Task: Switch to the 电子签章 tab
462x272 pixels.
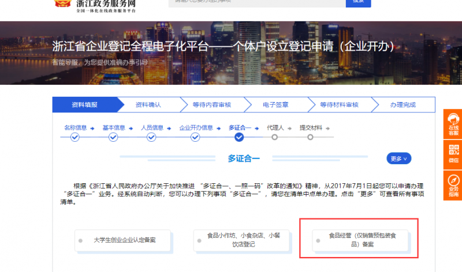Action: pos(275,105)
